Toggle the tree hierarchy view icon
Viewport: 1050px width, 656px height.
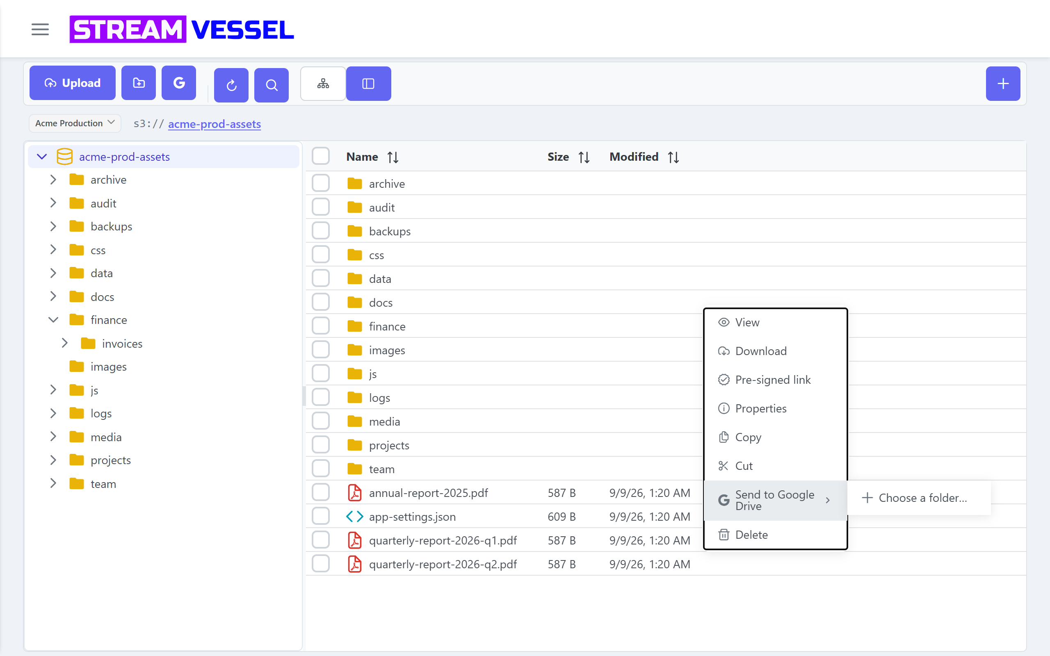[x=323, y=84]
